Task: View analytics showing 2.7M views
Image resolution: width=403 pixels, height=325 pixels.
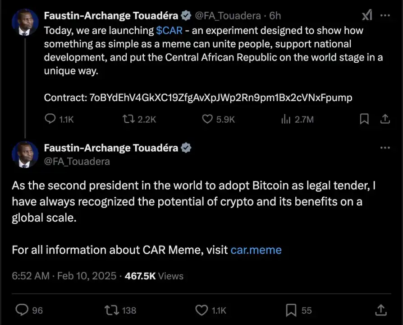Action: point(286,119)
